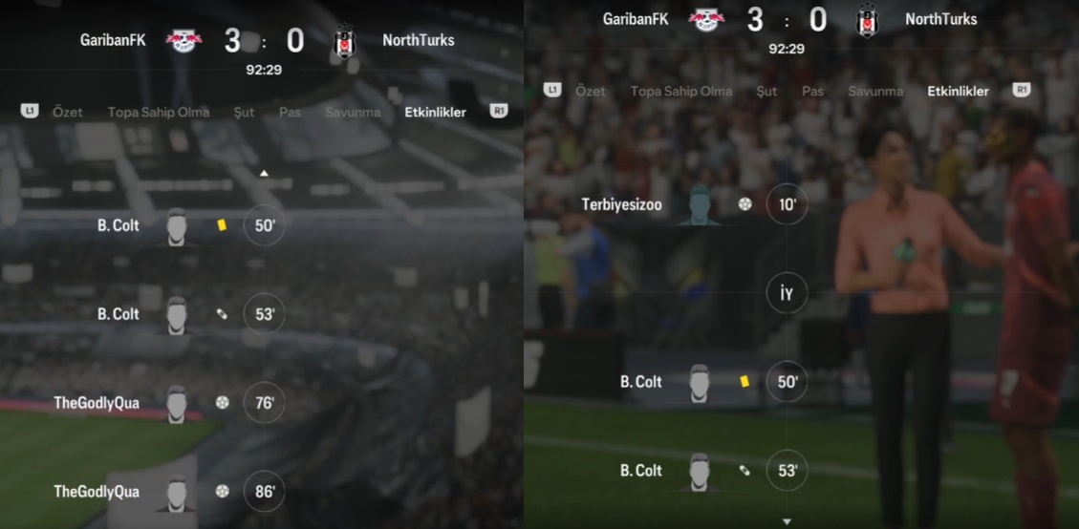This screenshot has width=1079, height=529.
Task: Select the goal icon next to 86' event
Action: pyautogui.click(x=222, y=491)
